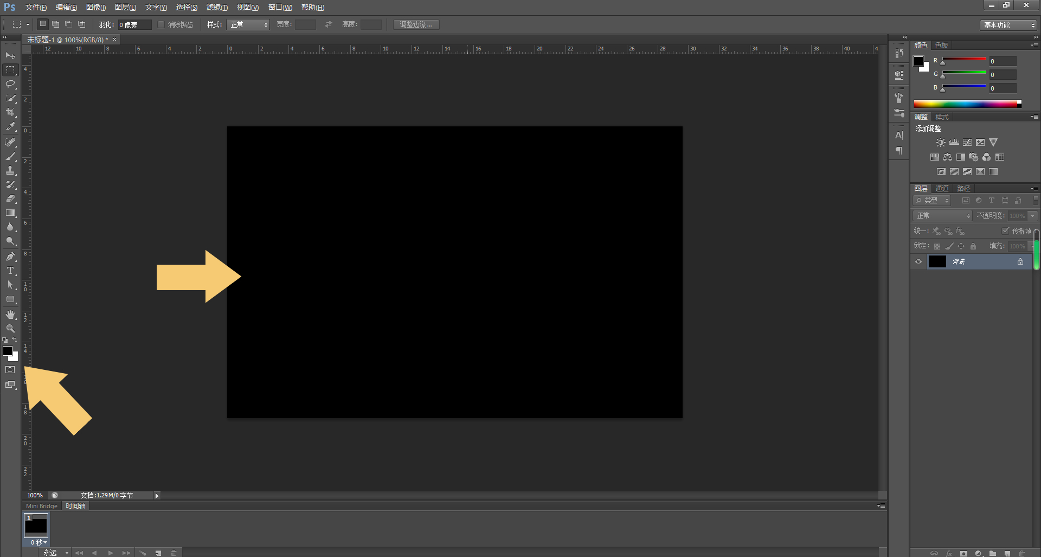1041x557 pixels.
Task: Select the Horizontal Type tool
Action: tap(10, 271)
